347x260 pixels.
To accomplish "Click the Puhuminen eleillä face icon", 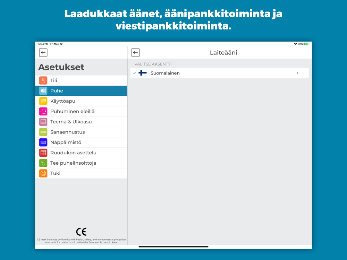I will [x=43, y=111].
